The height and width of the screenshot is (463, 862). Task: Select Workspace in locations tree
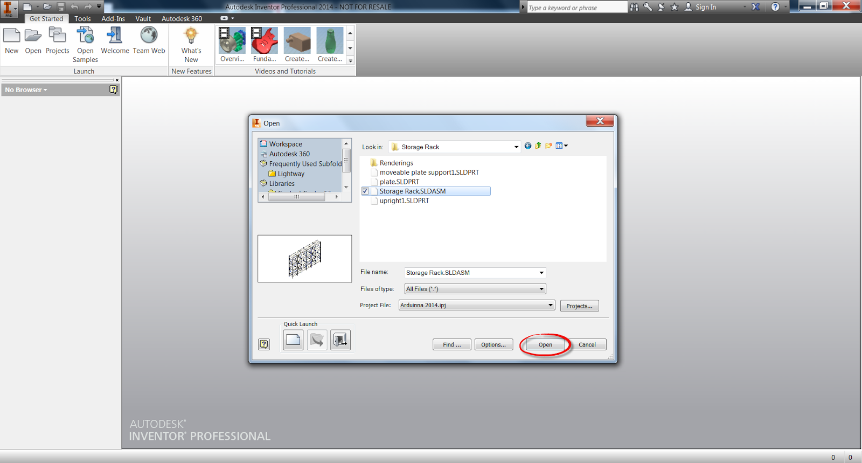coord(286,144)
